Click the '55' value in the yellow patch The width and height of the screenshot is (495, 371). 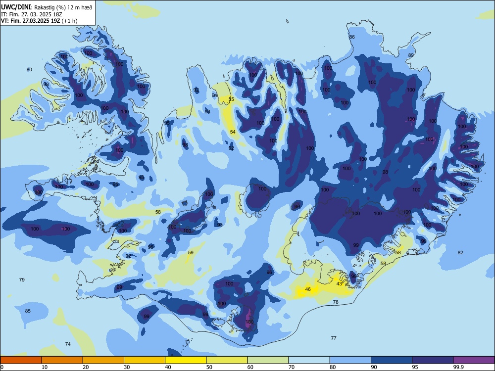231,99
